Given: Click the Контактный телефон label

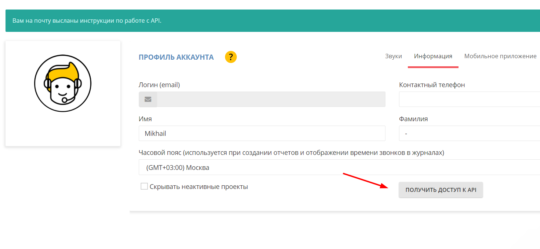Looking at the screenshot, I should pos(432,85).
